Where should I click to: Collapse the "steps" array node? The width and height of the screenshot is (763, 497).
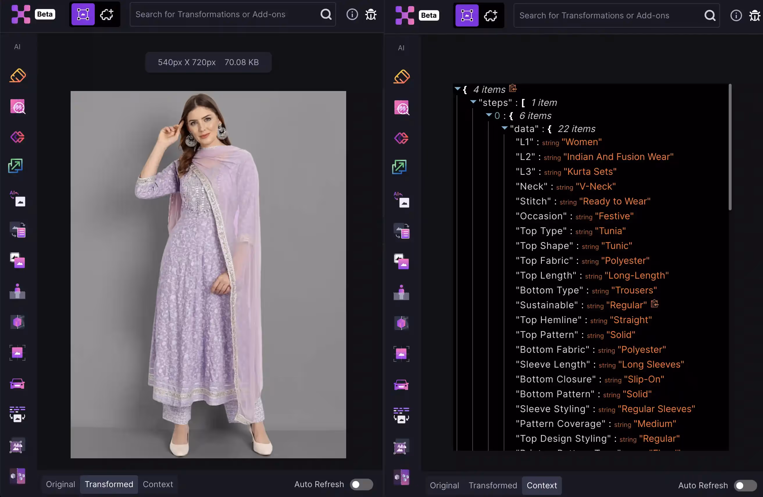click(473, 102)
